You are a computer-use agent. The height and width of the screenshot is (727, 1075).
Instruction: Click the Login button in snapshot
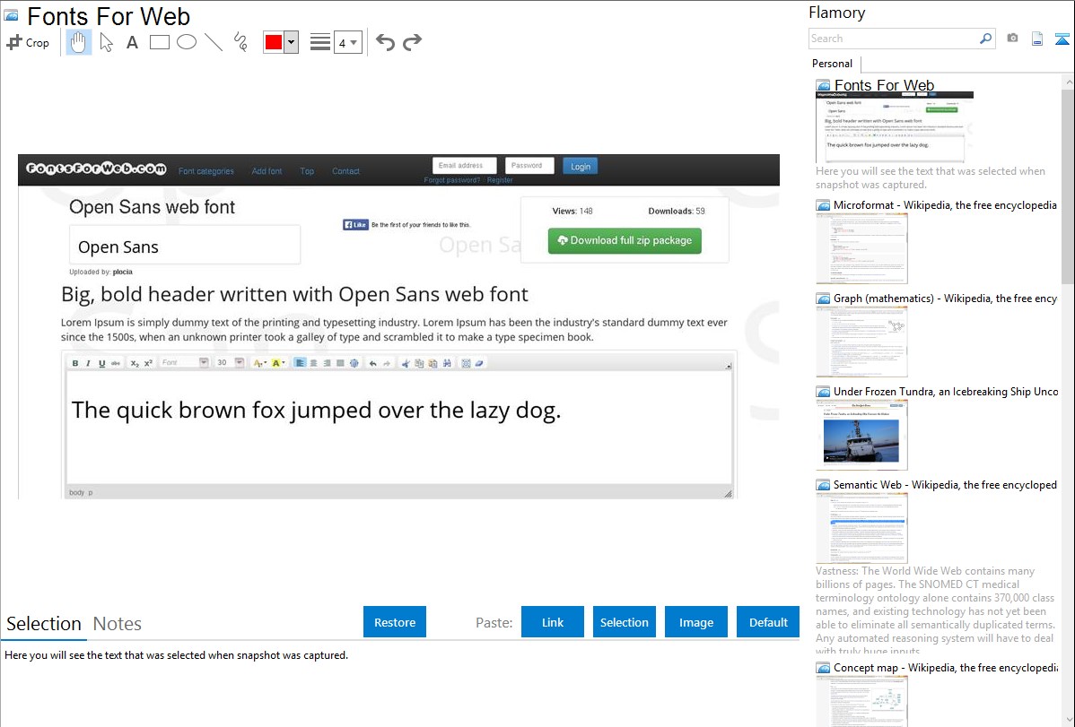click(x=580, y=167)
